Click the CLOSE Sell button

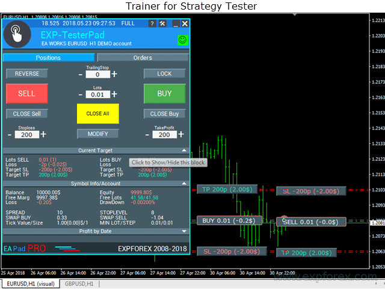[x=27, y=114]
